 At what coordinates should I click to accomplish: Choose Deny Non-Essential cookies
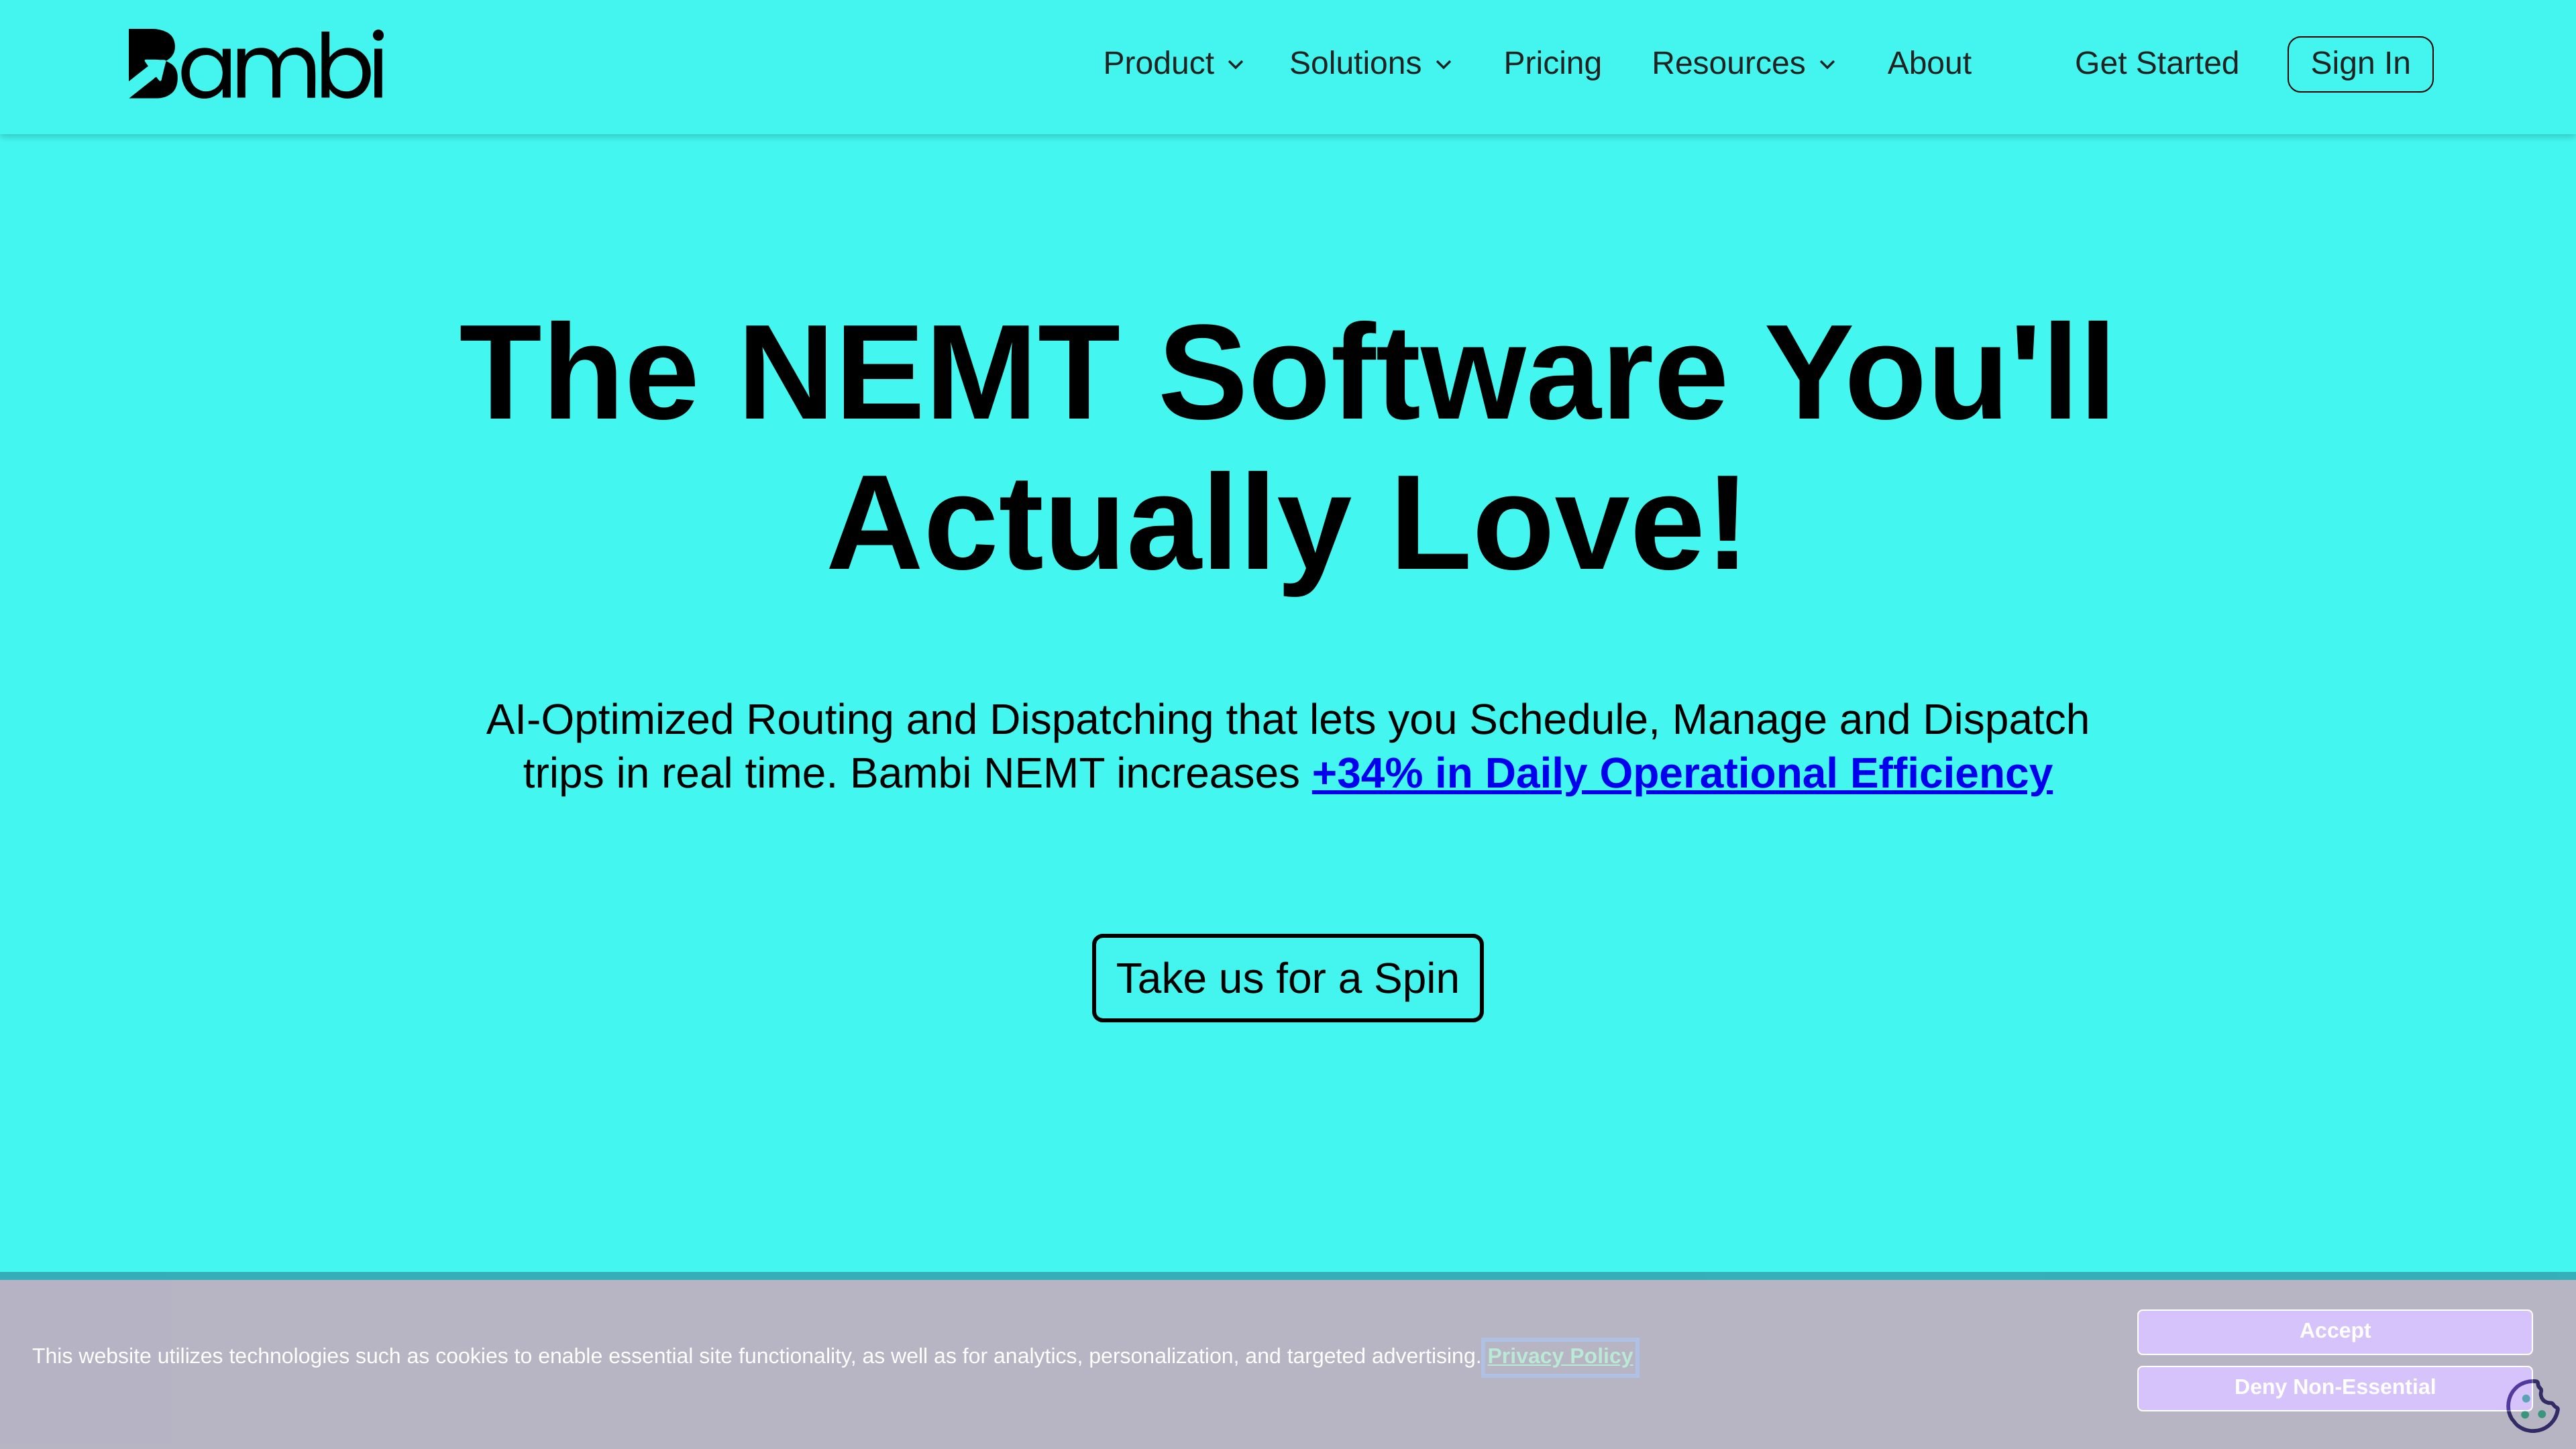point(2334,1388)
